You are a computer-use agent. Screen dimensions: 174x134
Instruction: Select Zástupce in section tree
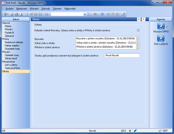[9, 36]
